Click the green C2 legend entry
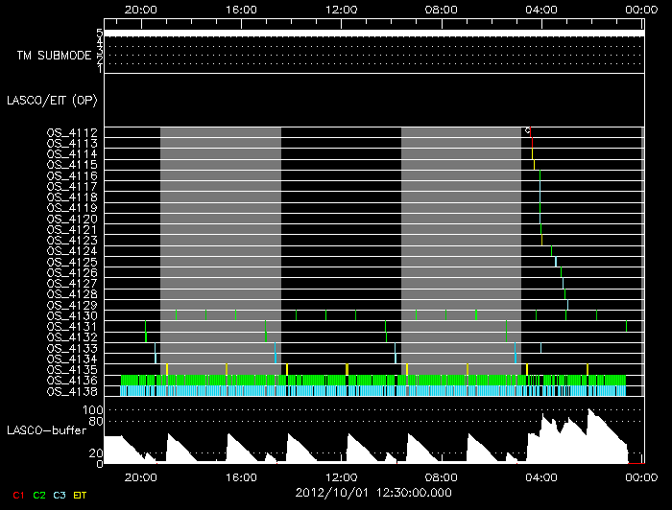 tap(39, 495)
